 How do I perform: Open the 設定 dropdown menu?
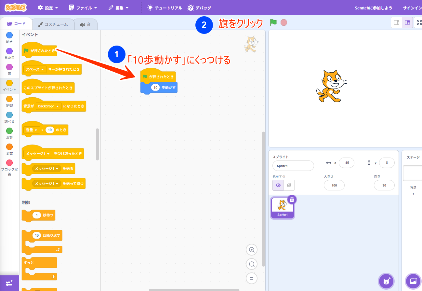point(48,8)
